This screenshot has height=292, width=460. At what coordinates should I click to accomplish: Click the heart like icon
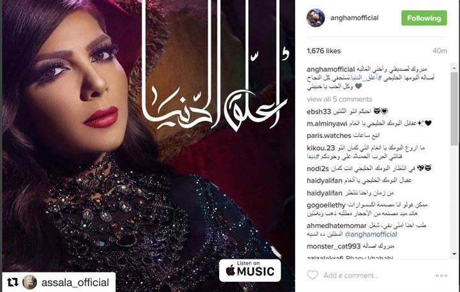pyautogui.click(x=312, y=275)
